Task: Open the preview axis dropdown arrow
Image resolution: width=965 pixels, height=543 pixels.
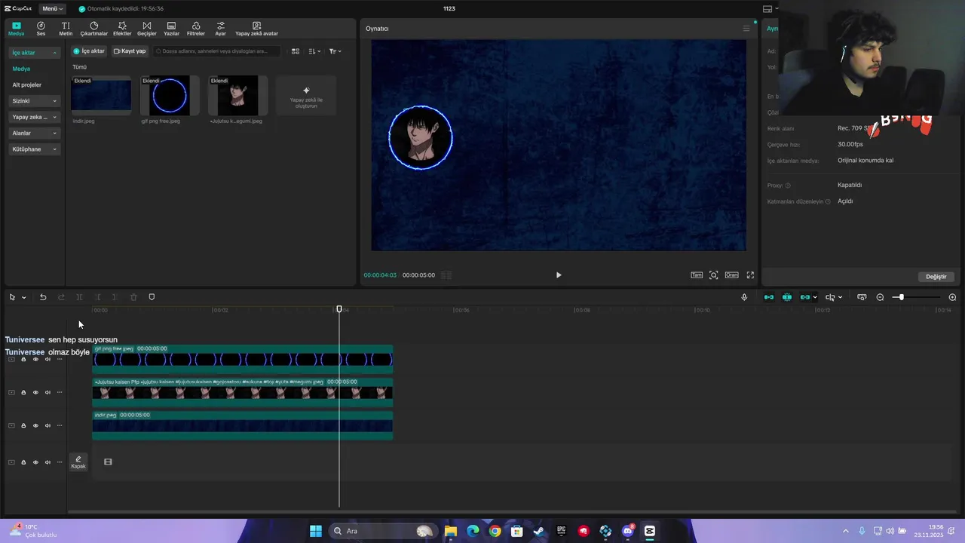Action: pos(840,297)
